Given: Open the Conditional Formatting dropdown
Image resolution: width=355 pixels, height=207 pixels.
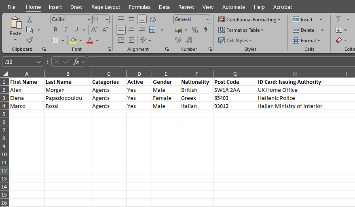Looking at the screenshot, I should pyautogui.click(x=249, y=19).
